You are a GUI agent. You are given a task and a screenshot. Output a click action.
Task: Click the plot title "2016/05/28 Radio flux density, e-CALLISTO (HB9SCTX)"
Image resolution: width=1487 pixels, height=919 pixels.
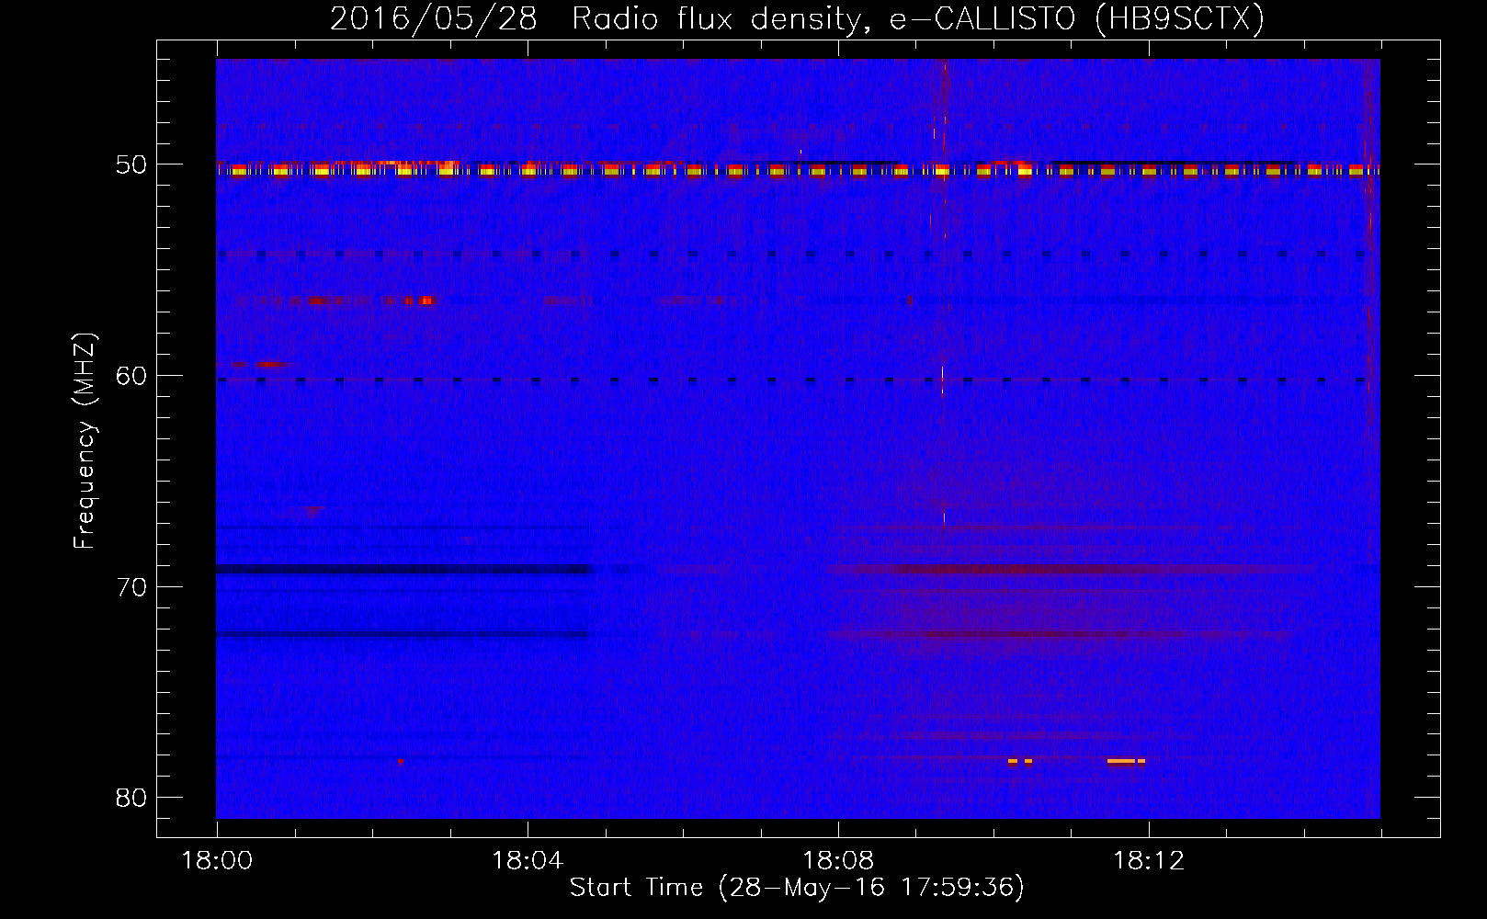(797, 18)
